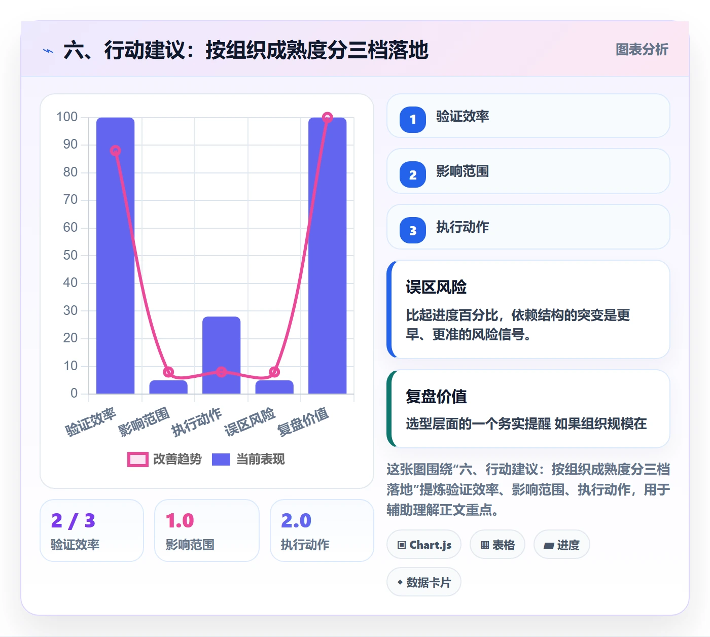The height and width of the screenshot is (637, 710).
Task: Click trend line point on 验证效率 bar
Action: point(116,151)
